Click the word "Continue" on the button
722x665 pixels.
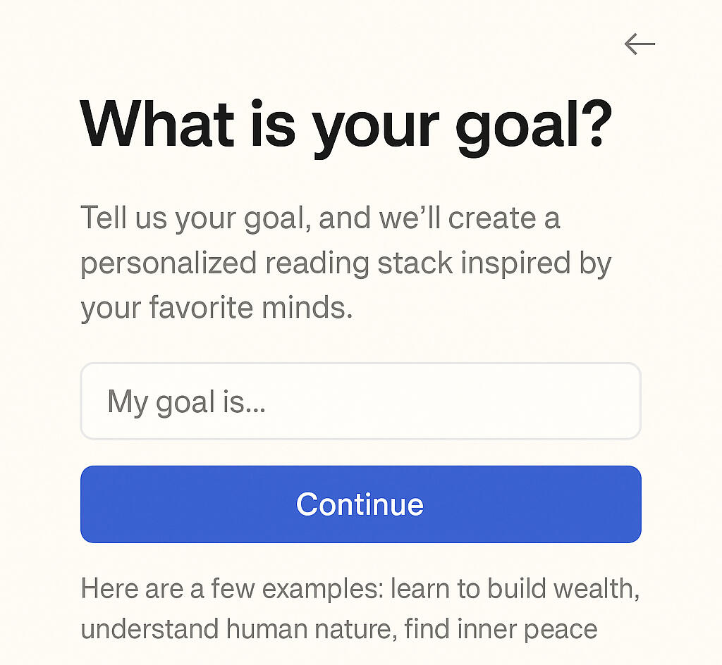[360, 504]
